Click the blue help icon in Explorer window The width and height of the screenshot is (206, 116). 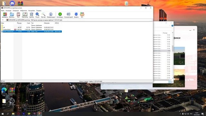pyautogui.click(x=173, y=26)
